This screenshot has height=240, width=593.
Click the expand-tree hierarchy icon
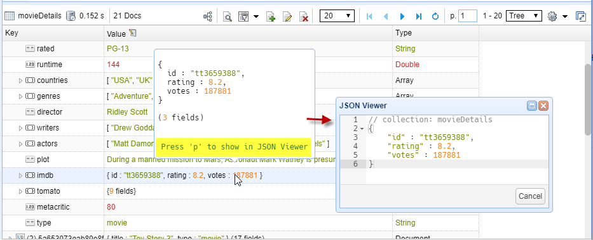(208, 16)
